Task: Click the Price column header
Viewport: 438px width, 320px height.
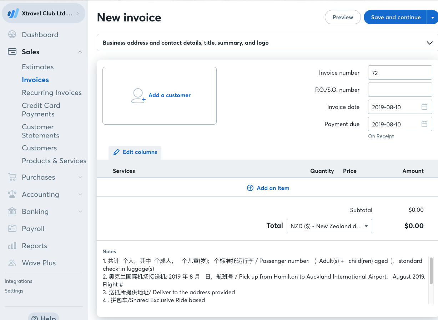Action: 350,171
